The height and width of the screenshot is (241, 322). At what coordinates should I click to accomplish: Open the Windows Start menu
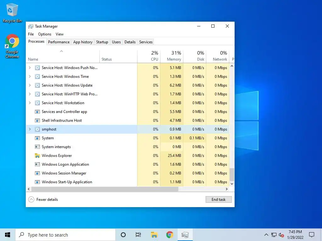click(x=8, y=235)
